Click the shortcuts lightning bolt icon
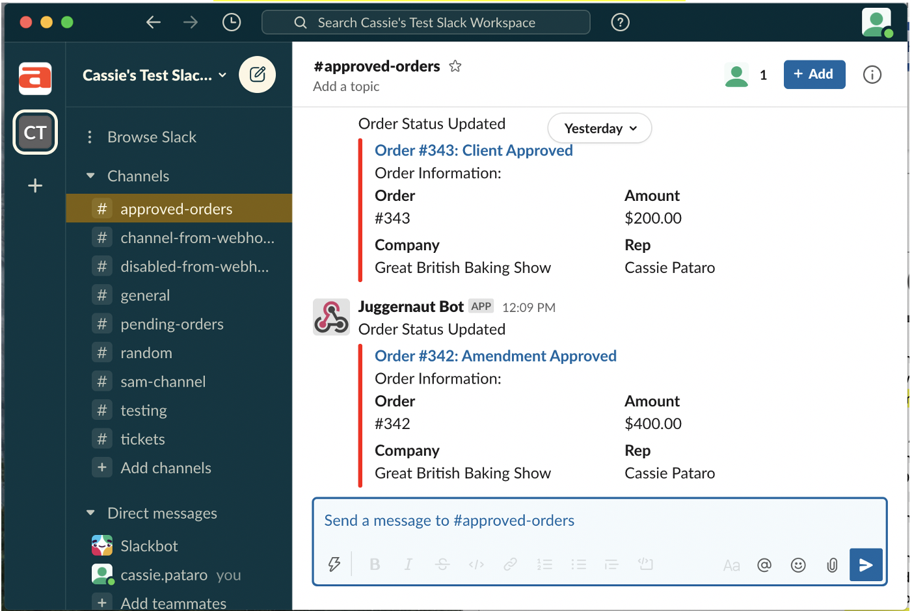912x611 pixels. (334, 564)
